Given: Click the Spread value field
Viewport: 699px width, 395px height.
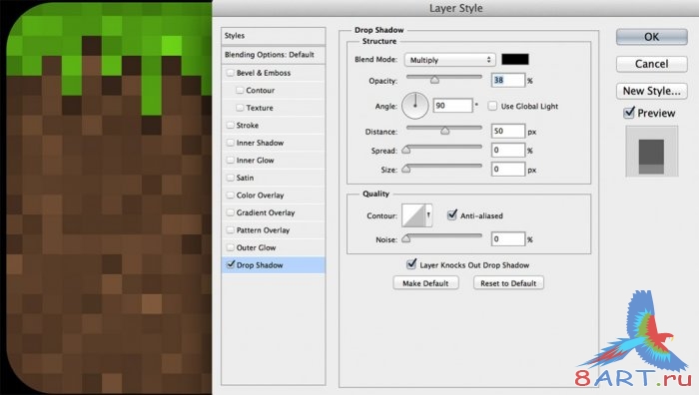Looking at the screenshot, I should 507,150.
